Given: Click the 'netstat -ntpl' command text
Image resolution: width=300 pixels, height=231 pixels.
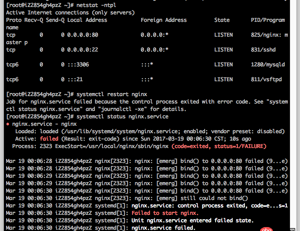Looking at the screenshot, I should click(96, 5).
